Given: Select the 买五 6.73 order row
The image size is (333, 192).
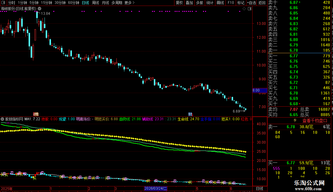Looking at the screenshot, I should click(x=299, y=77).
